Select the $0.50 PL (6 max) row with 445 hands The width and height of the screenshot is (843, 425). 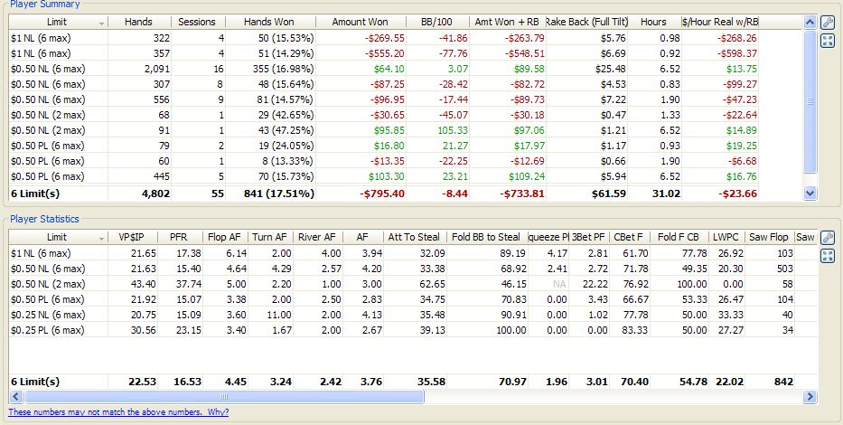[384, 176]
